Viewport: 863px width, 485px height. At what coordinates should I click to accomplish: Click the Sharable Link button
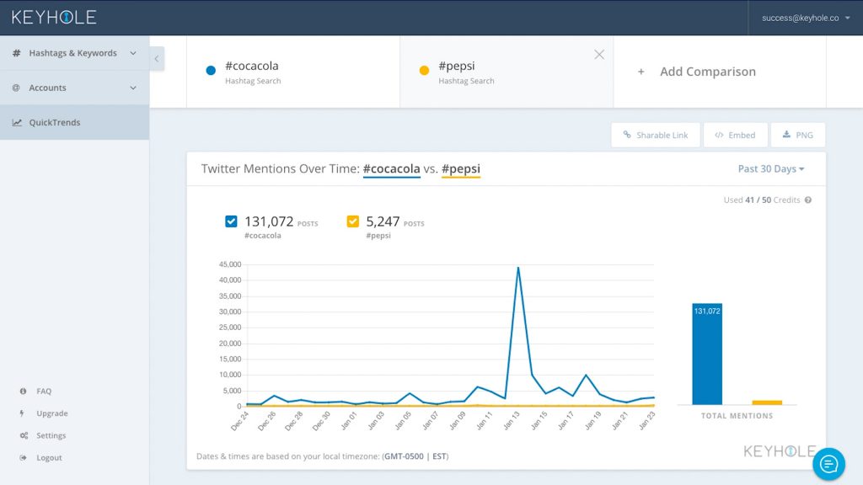(656, 135)
